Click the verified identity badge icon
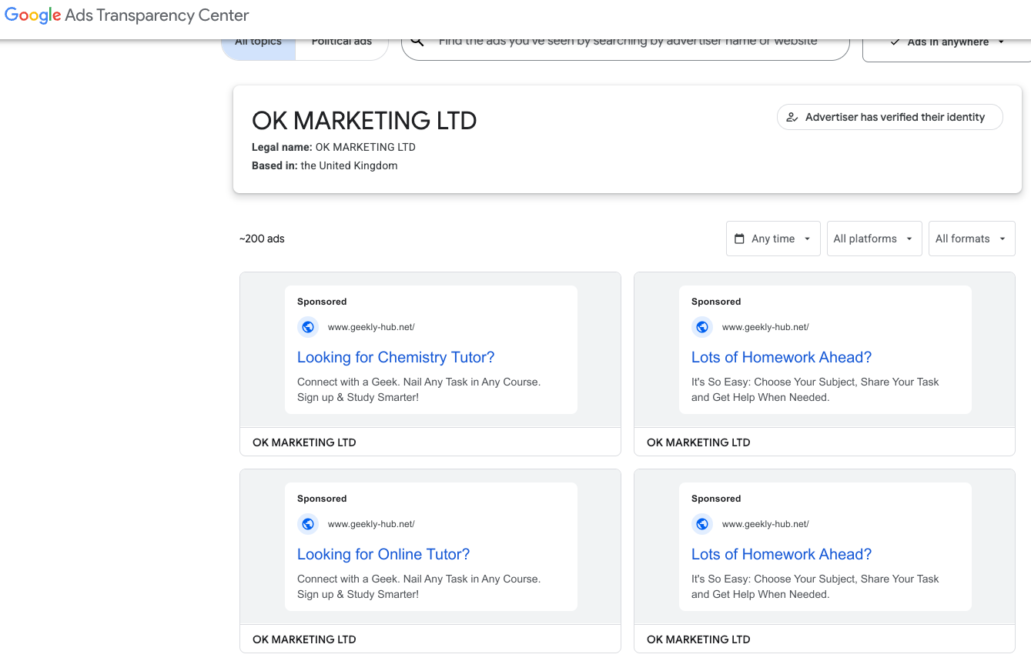The height and width of the screenshot is (661, 1031). 792,118
